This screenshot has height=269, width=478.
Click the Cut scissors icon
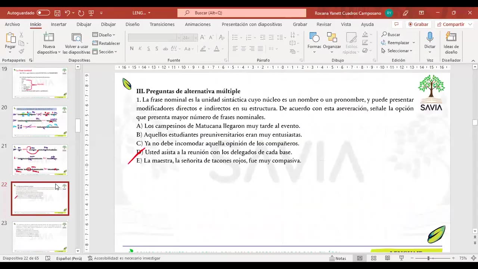coord(21,35)
